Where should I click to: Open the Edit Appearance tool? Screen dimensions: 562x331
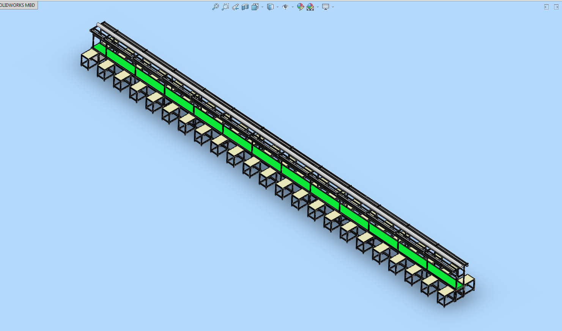[301, 7]
